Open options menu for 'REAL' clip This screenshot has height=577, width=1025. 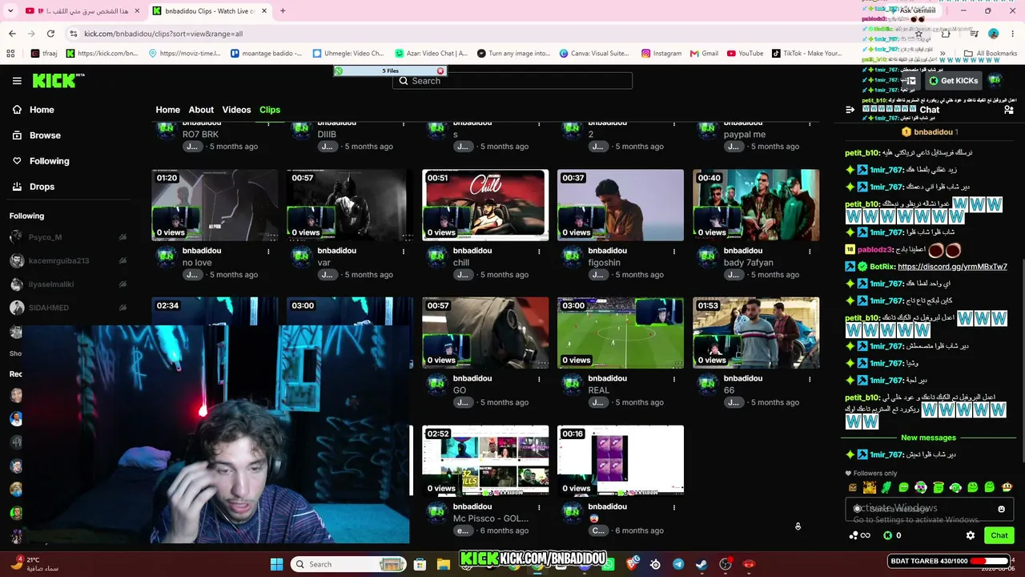tap(674, 378)
